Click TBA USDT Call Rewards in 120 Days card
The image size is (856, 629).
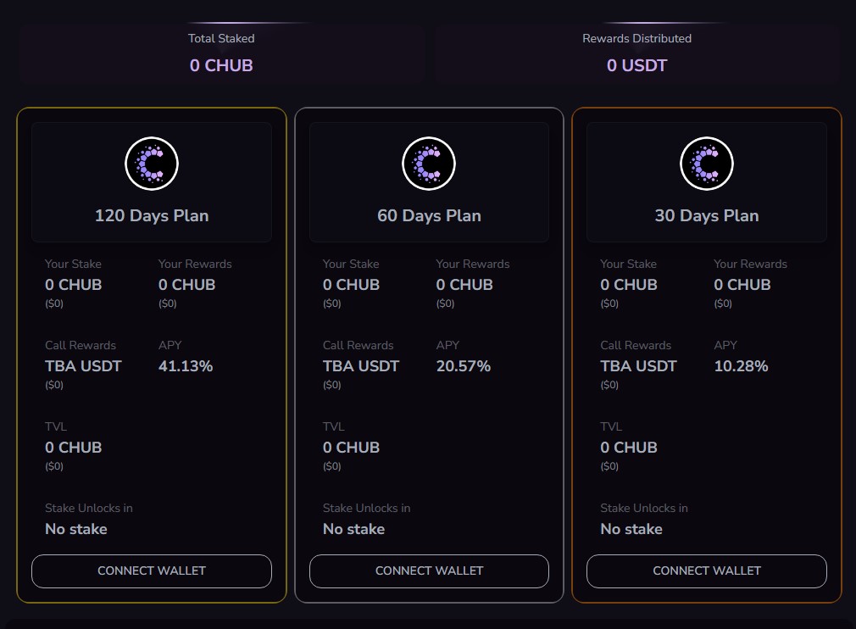coord(83,366)
